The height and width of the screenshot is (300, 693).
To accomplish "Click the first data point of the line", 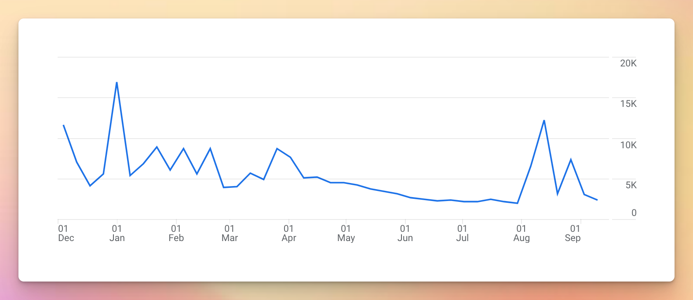I will coord(63,125).
